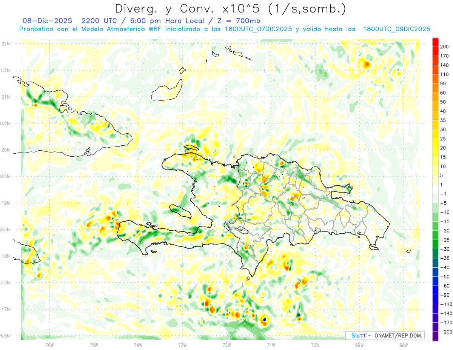Click the "74W" longitude label
453x350 pixels.
pyautogui.click(x=138, y=345)
